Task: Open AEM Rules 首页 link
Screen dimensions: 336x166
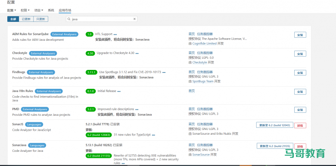Action: click(x=192, y=34)
